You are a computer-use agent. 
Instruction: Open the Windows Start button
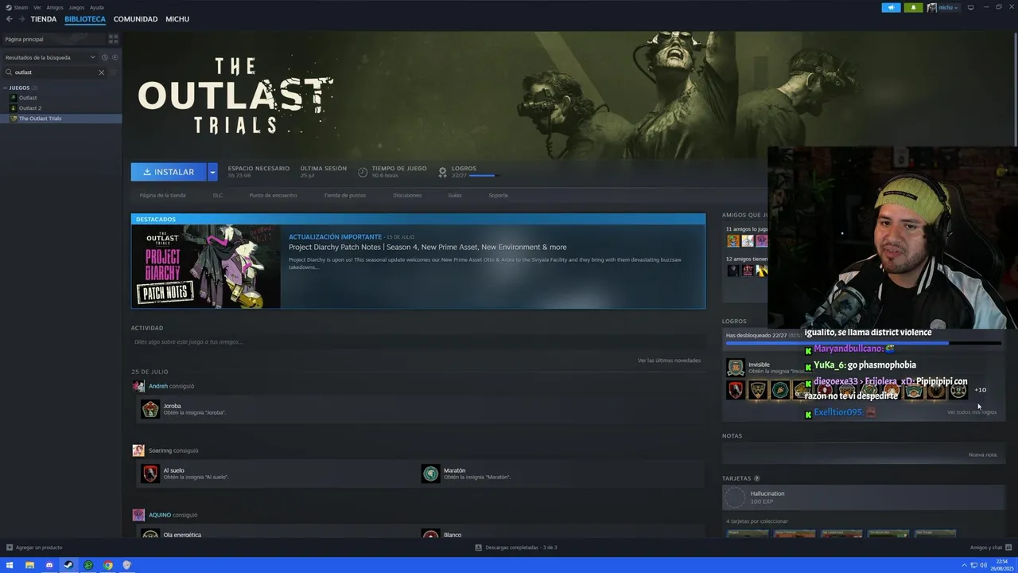click(x=10, y=565)
